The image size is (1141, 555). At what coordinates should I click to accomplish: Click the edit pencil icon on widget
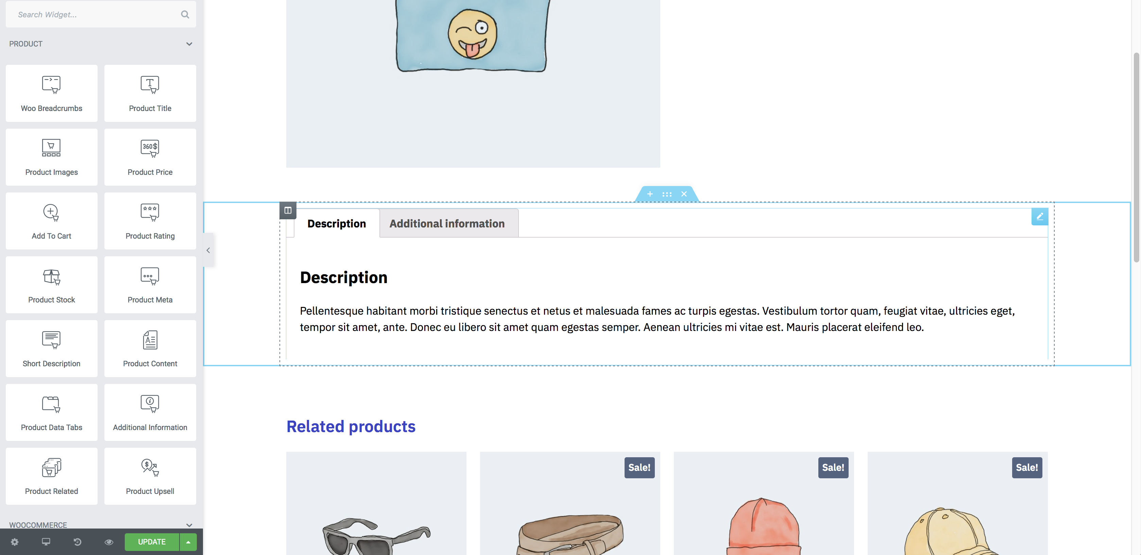pyautogui.click(x=1040, y=217)
